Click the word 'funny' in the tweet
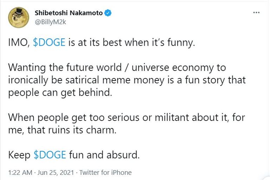Image resolution: width=270 pixels, height=180 pixels. click(177, 43)
